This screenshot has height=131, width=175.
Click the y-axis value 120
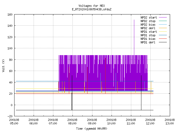click(x=10, y=37)
